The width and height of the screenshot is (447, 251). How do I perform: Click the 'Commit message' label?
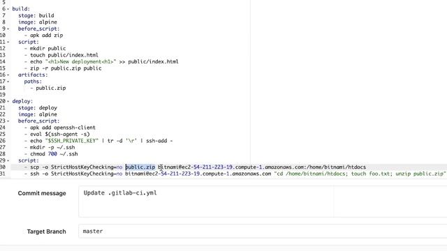[42, 193]
